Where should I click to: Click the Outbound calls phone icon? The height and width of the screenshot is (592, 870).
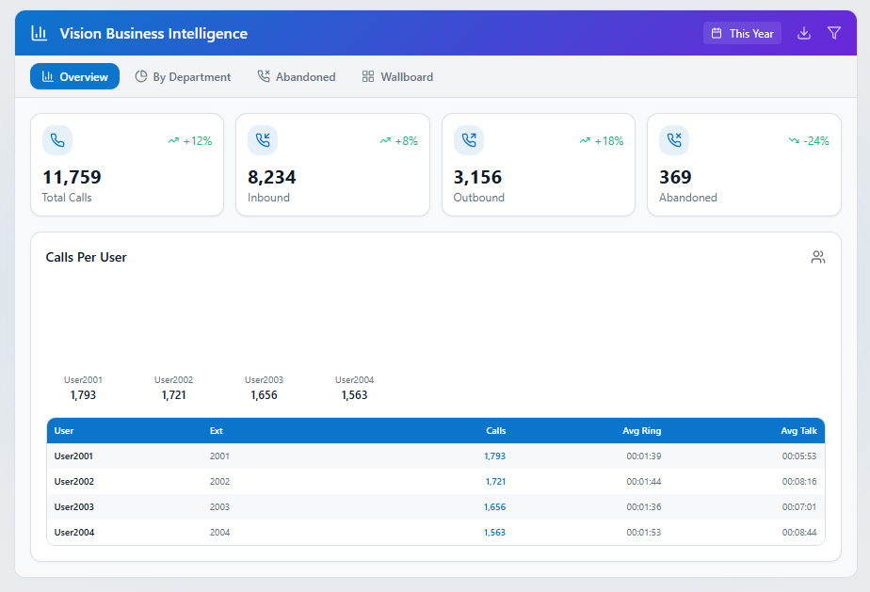tap(469, 140)
